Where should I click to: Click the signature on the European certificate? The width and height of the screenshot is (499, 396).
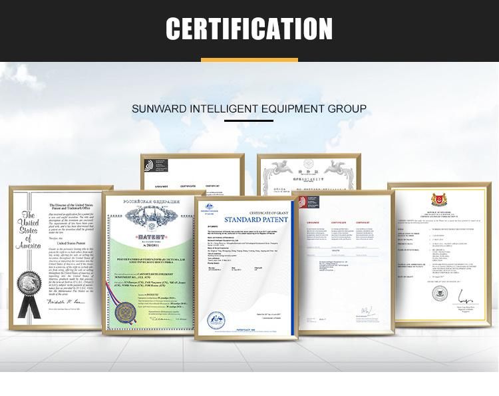coord(367,311)
